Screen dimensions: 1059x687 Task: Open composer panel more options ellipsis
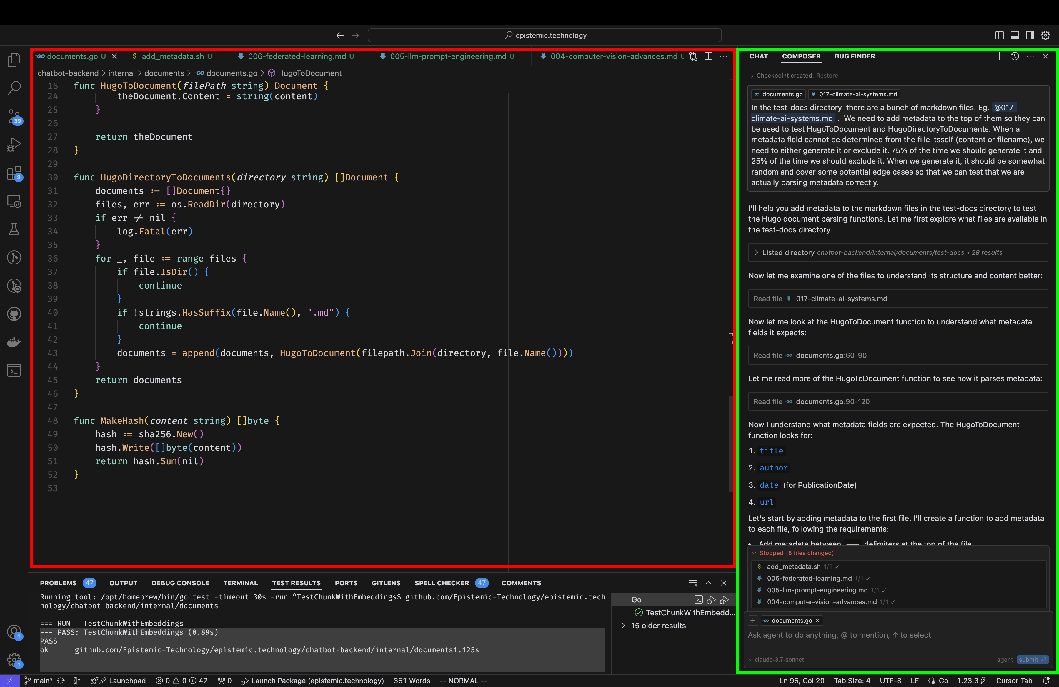[x=1030, y=56]
